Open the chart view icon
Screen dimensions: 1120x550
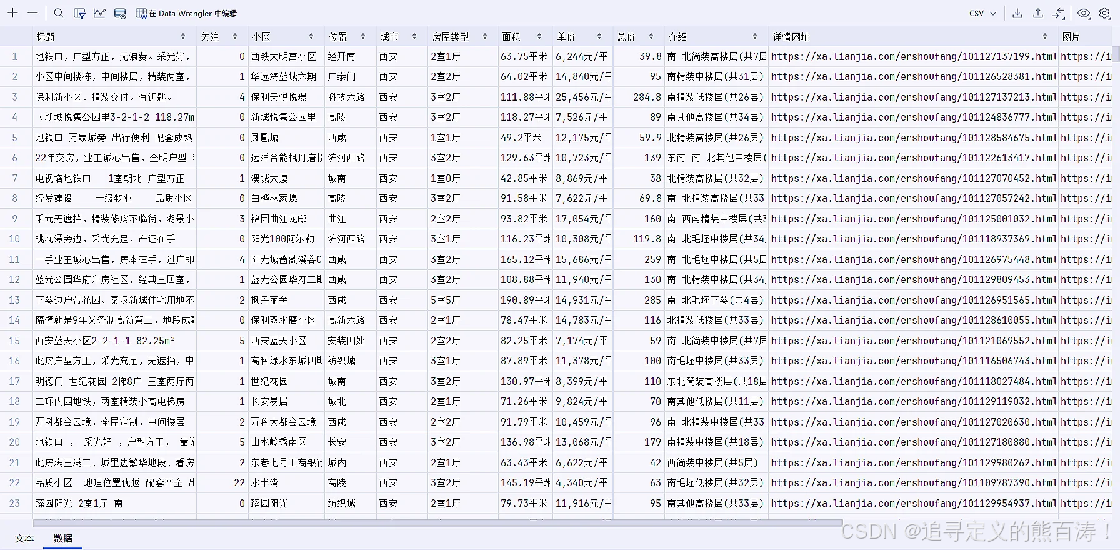[99, 13]
